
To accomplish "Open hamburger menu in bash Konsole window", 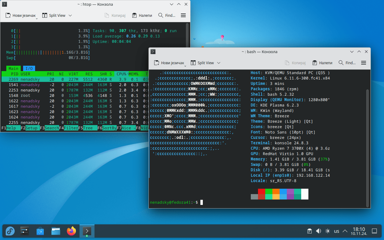I will [364, 63].
